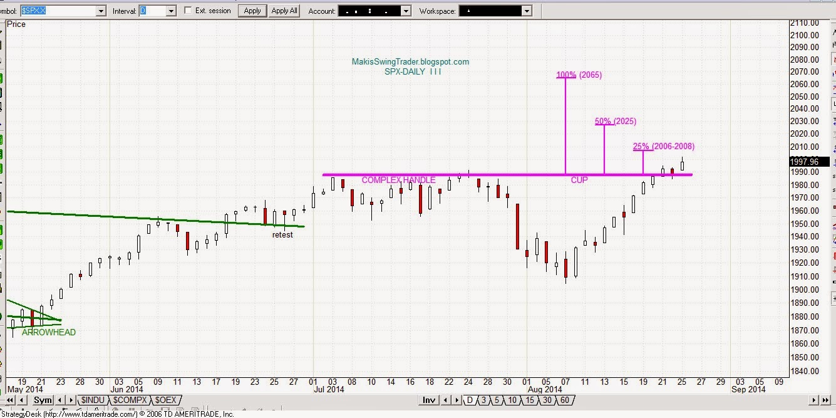Expand the Workspace dropdown

point(527,11)
